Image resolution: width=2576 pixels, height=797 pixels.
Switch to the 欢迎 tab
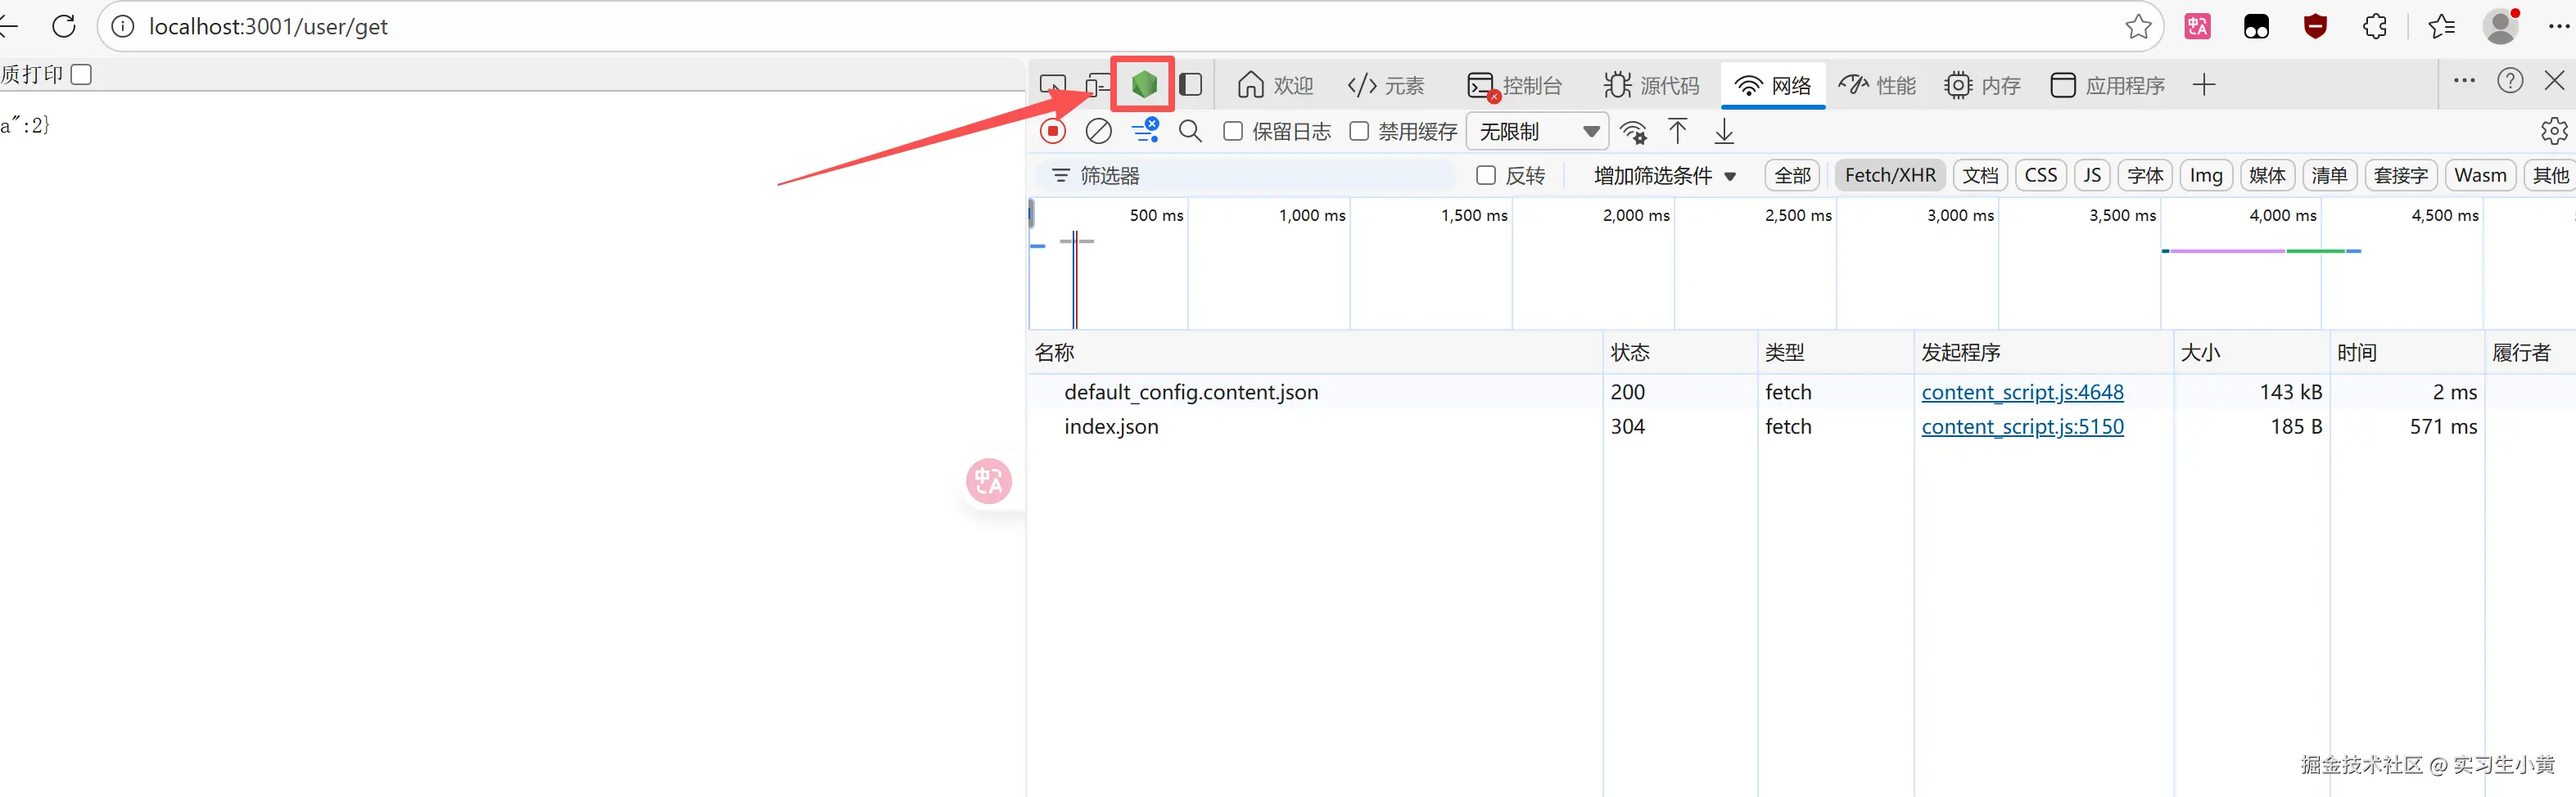[x=1275, y=85]
